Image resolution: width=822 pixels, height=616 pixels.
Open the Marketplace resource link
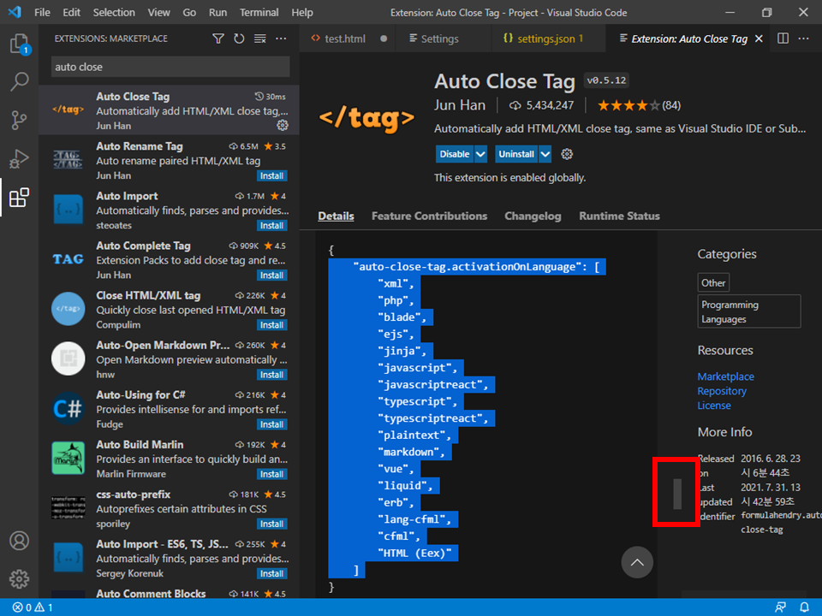pyautogui.click(x=725, y=376)
